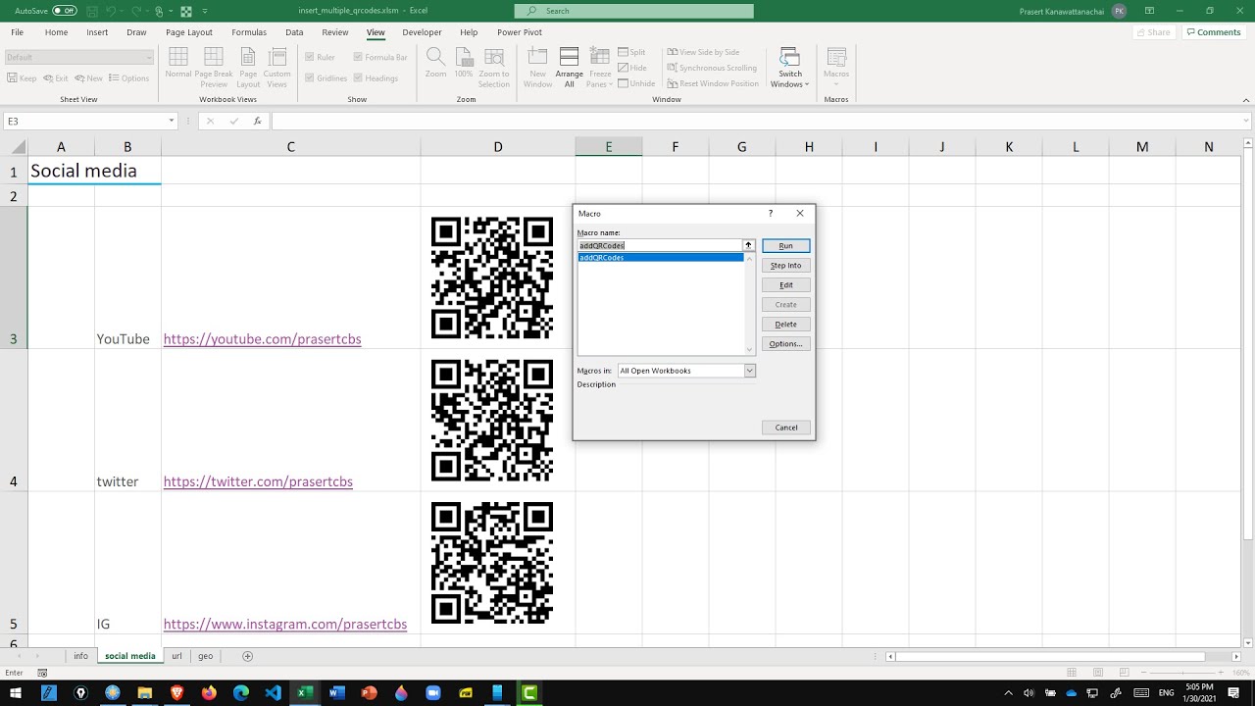Open the Developer ribbon tab
The height and width of the screenshot is (706, 1255).
[422, 32]
